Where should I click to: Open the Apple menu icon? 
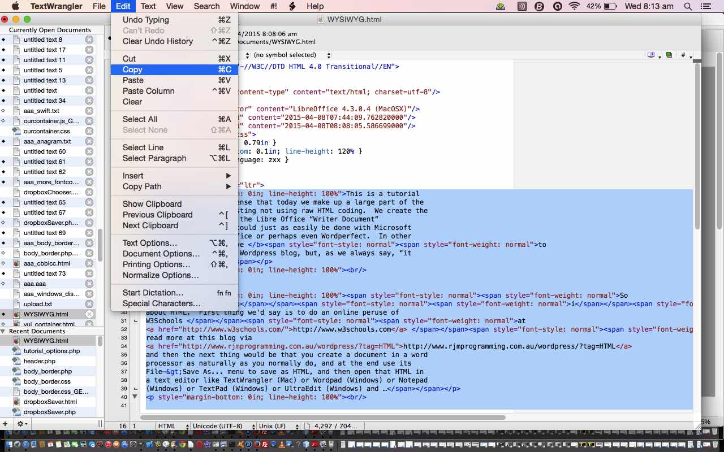tap(15, 6)
